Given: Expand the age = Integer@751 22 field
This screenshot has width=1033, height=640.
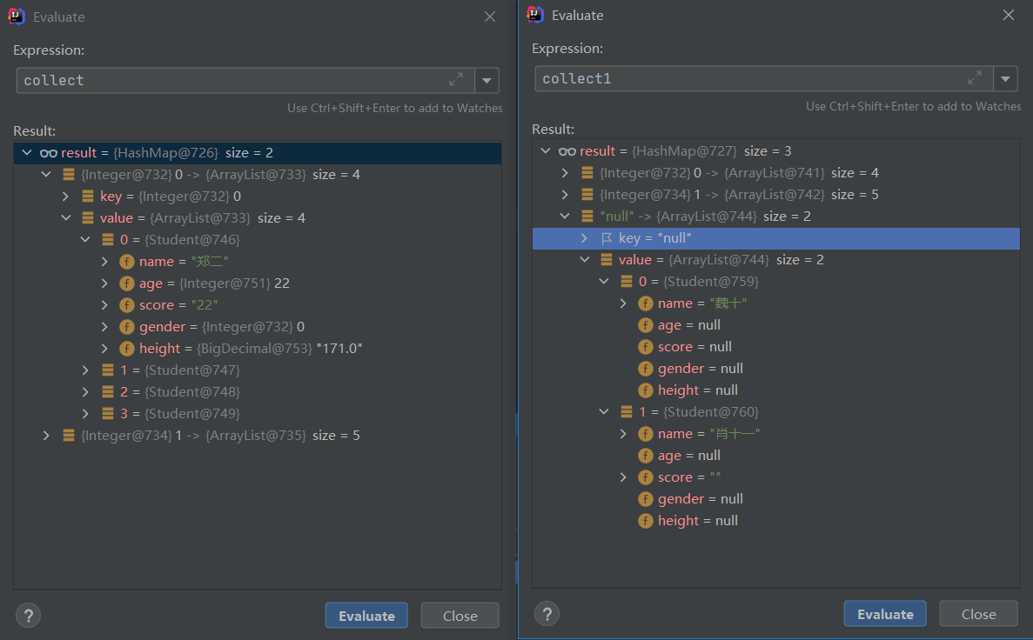Looking at the screenshot, I should click(x=104, y=283).
